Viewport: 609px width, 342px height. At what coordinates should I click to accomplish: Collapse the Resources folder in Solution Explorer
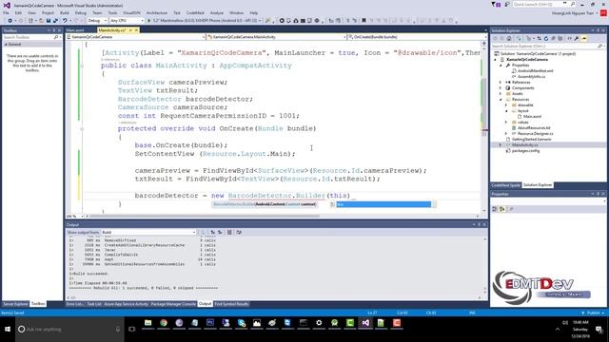[501, 99]
